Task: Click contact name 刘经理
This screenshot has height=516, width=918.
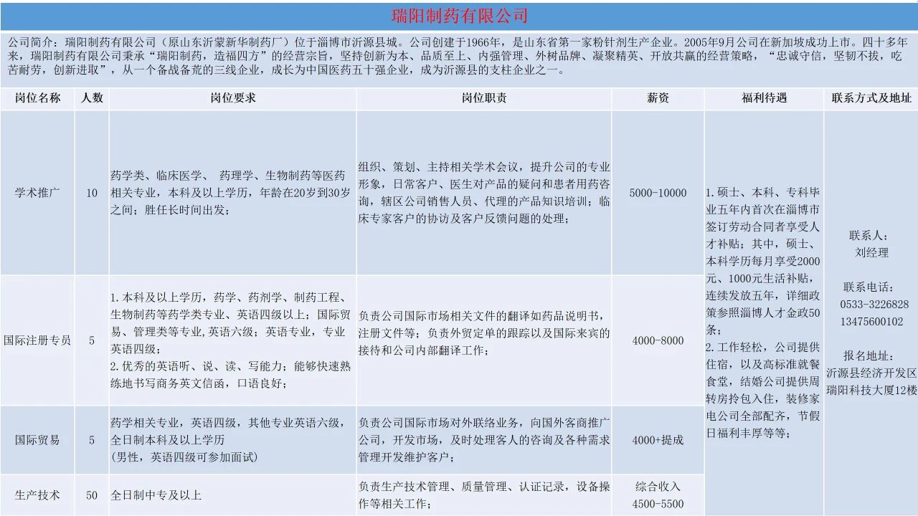Action: (871, 252)
